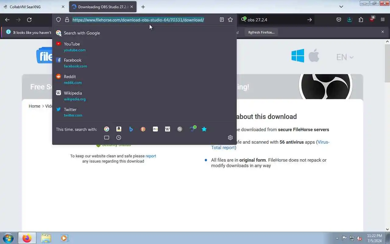
Task: Choose Search with Google suggestion
Action: click(144, 33)
